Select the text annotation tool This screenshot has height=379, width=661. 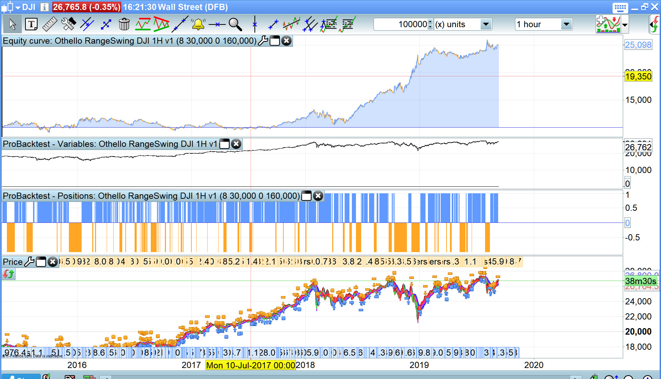click(x=31, y=24)
